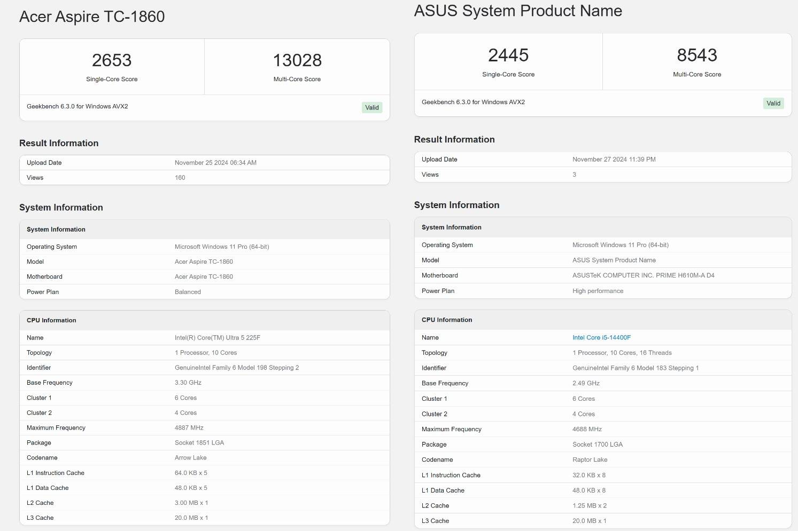The width and height of the screenshot is (798, 531).
Task: Click the Valid badge on ASUS result
Action: (773, 103)
